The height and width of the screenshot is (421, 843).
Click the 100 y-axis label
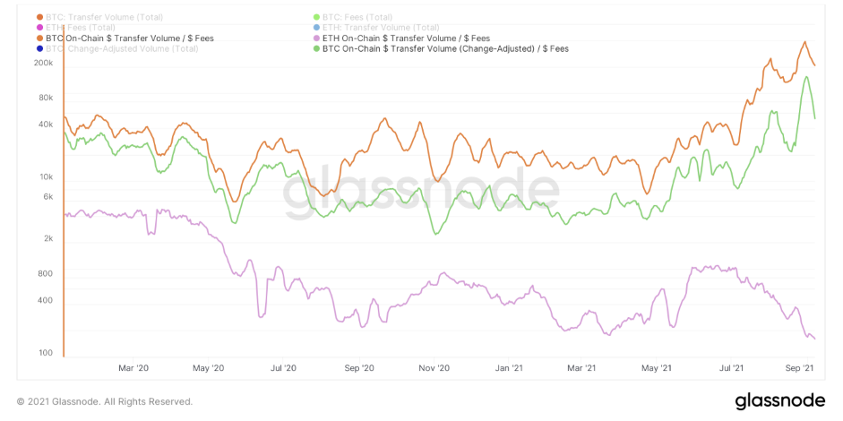pos(47,353)
